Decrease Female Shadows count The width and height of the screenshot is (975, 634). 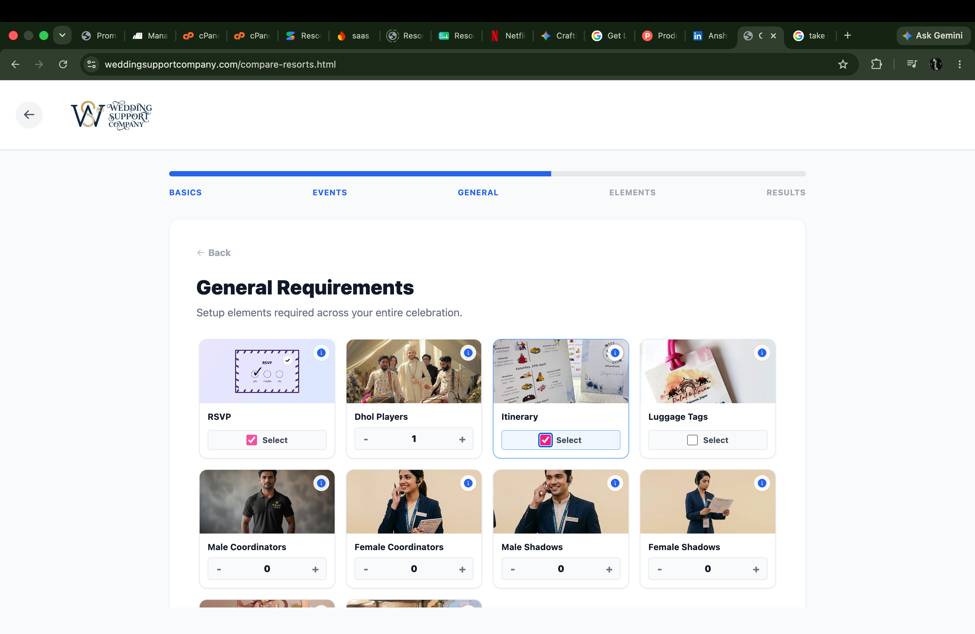click(x=660, y=569)
